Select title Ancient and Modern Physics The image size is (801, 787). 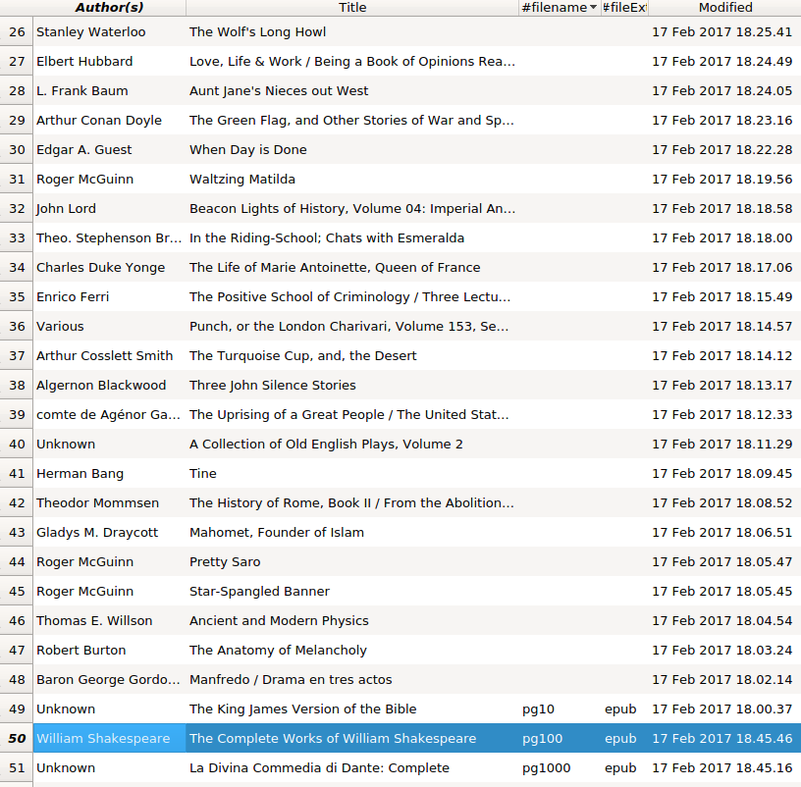coord(279,621)
